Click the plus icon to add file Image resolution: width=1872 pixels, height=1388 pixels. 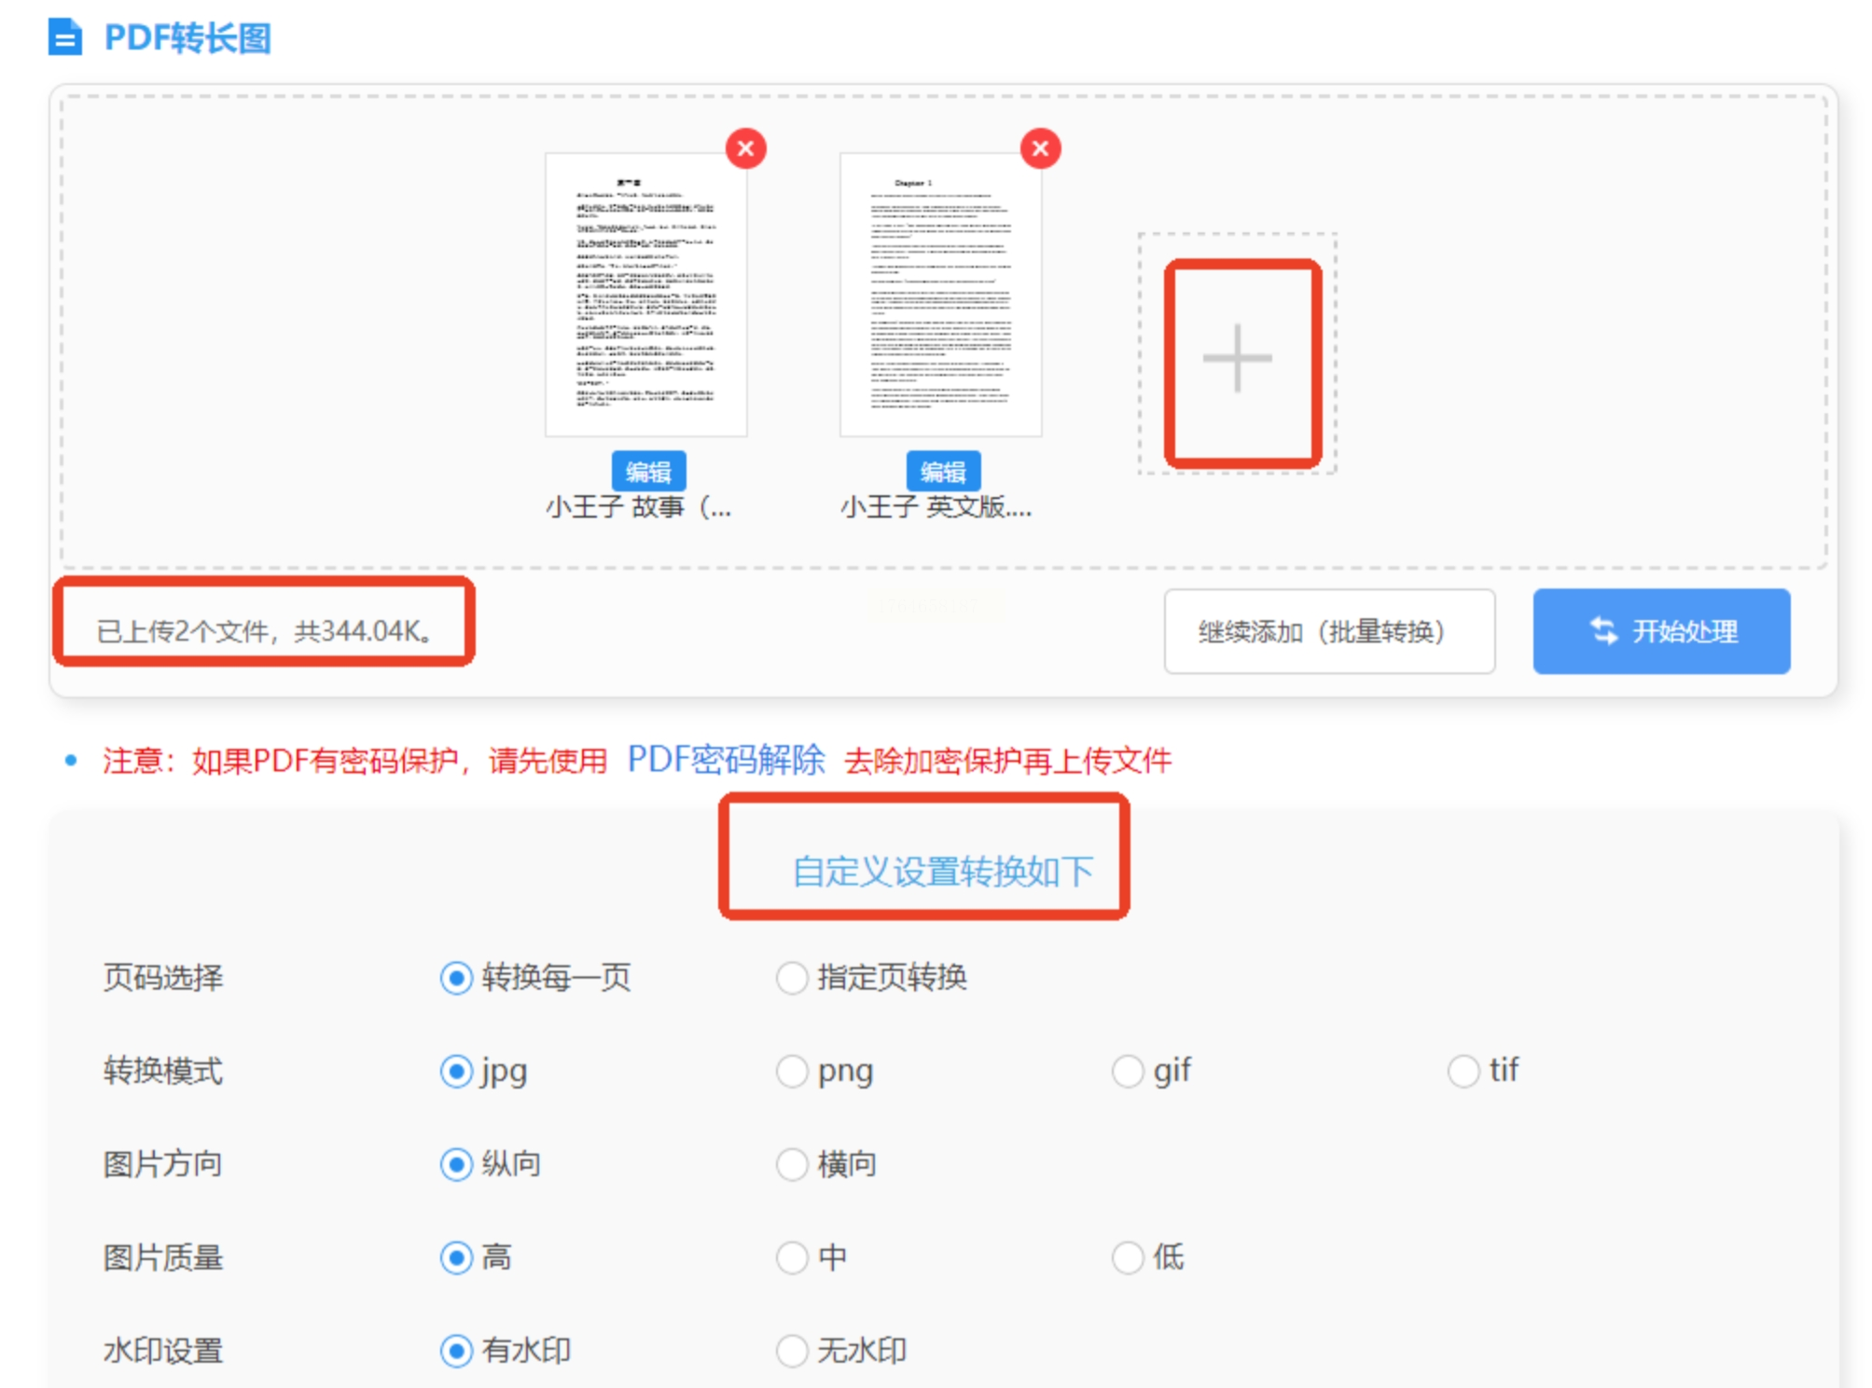[1238, 358]
